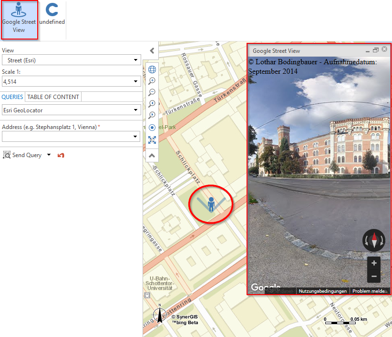Select the QUERIES tab

[x=12, y=97]
